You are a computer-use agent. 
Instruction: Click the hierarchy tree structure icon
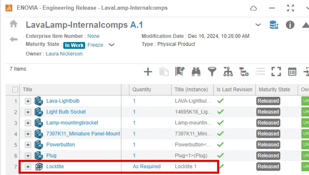click(x=228, y=72)
